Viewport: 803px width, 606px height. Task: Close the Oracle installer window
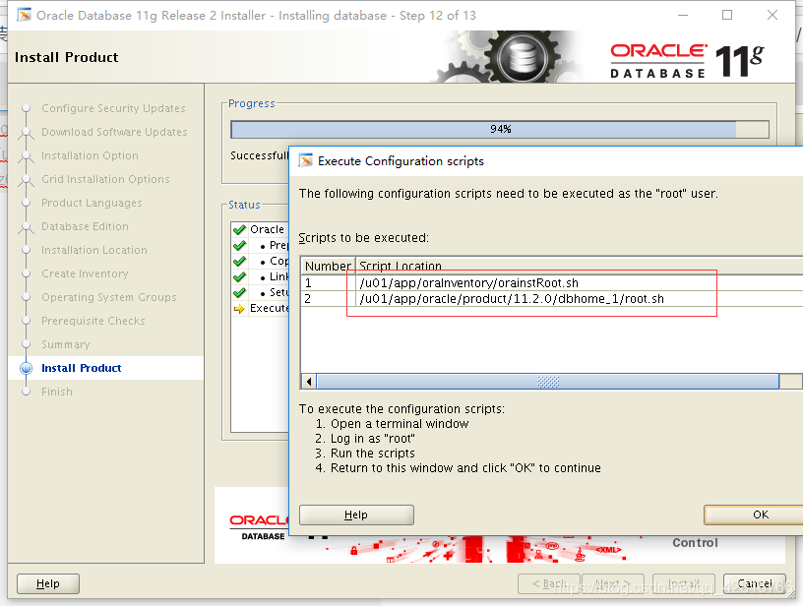(772, 15)
